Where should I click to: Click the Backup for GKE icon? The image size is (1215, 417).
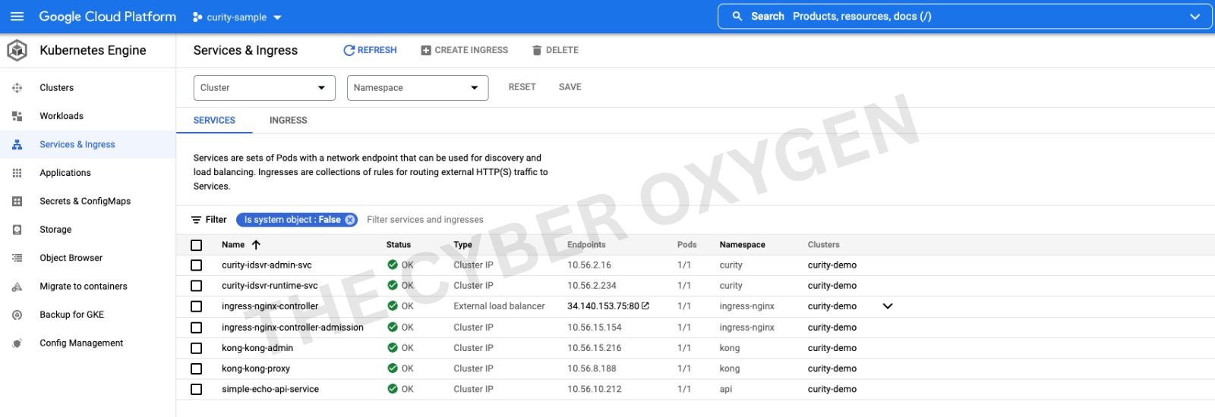pos(17,315)
